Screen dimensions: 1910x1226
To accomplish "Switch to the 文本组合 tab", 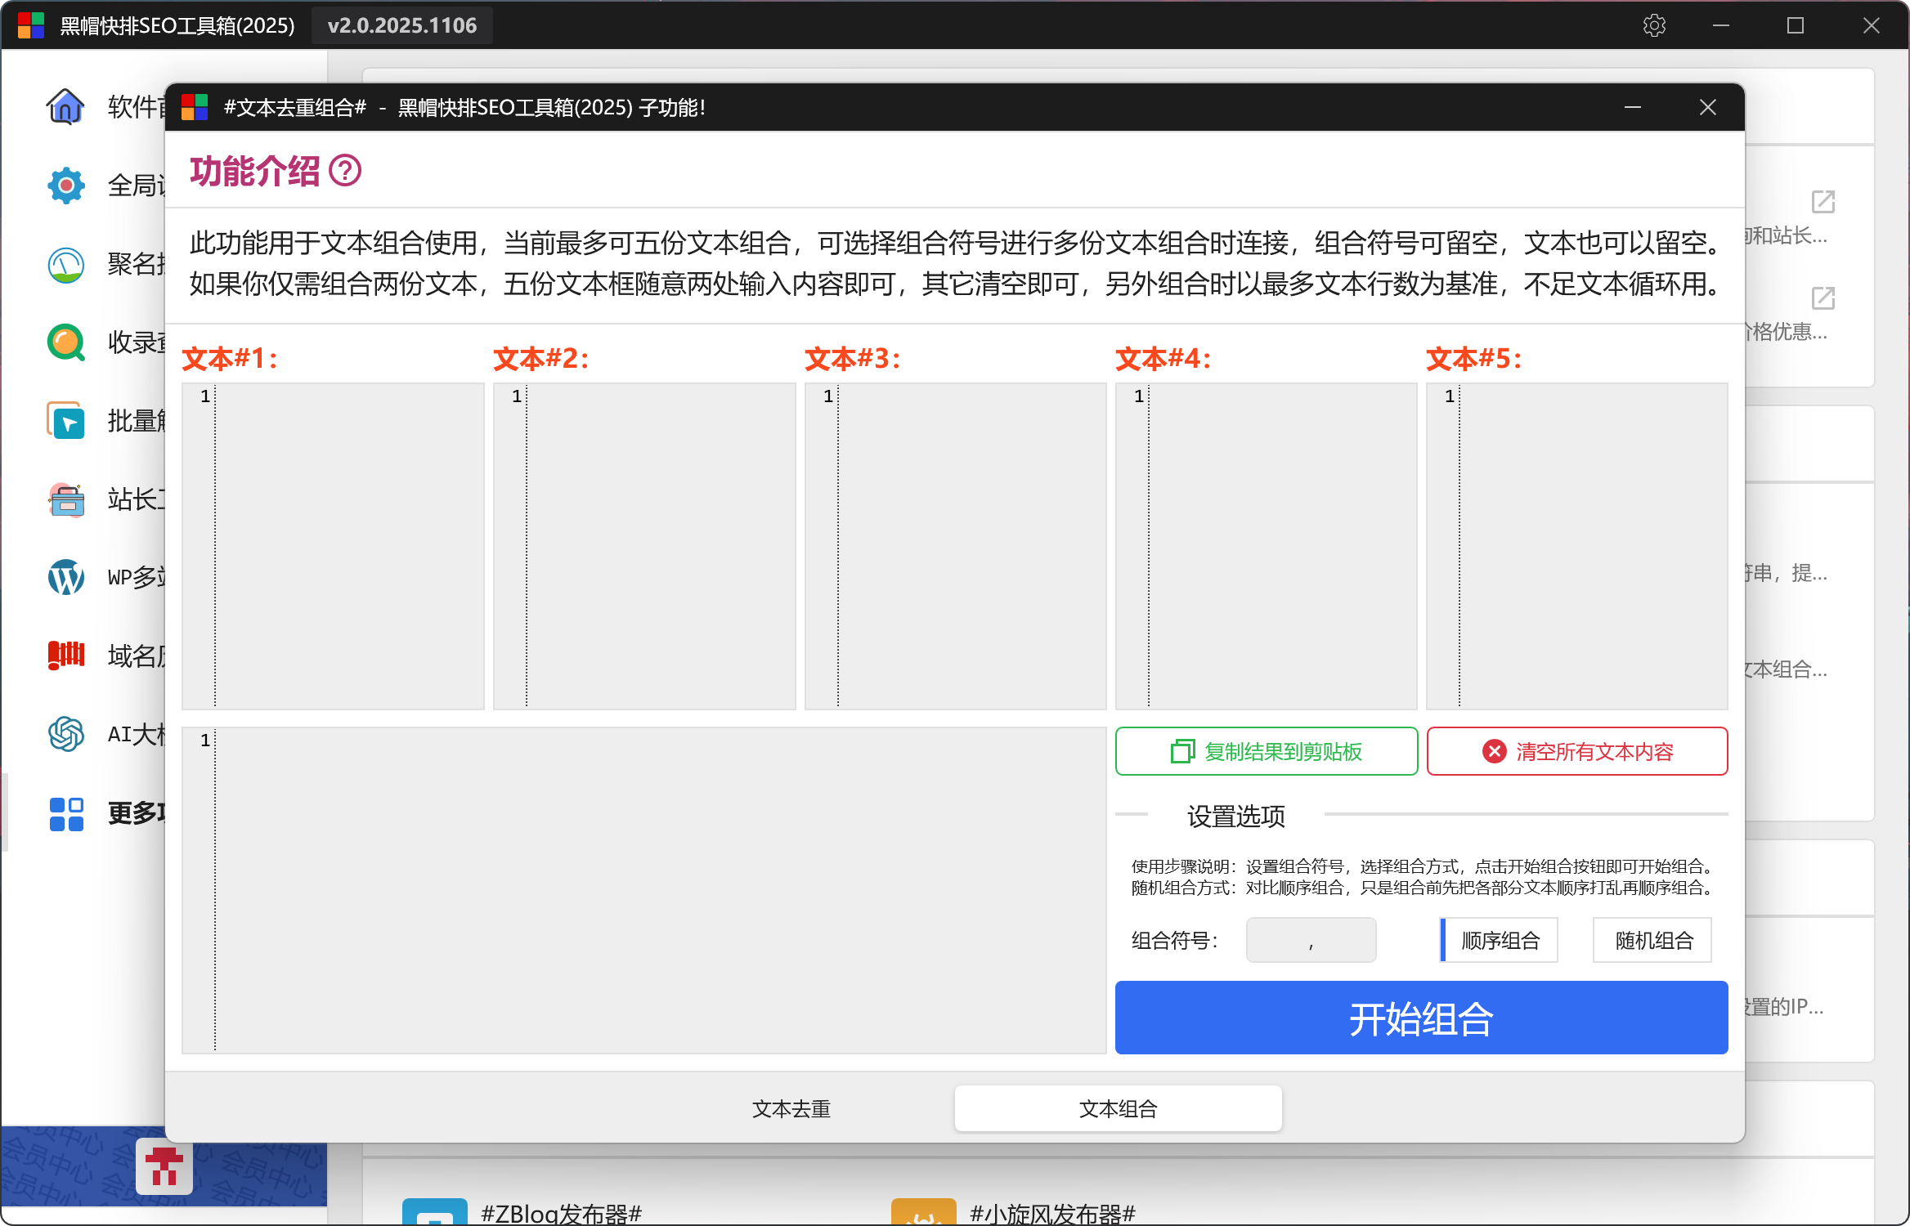I will pyautogui.click(x=1118, y=1108).
